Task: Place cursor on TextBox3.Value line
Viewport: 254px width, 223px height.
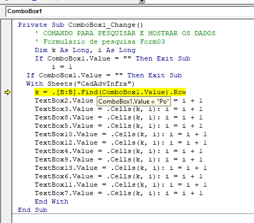Action: pyautogui.click(x=119, y=109)
